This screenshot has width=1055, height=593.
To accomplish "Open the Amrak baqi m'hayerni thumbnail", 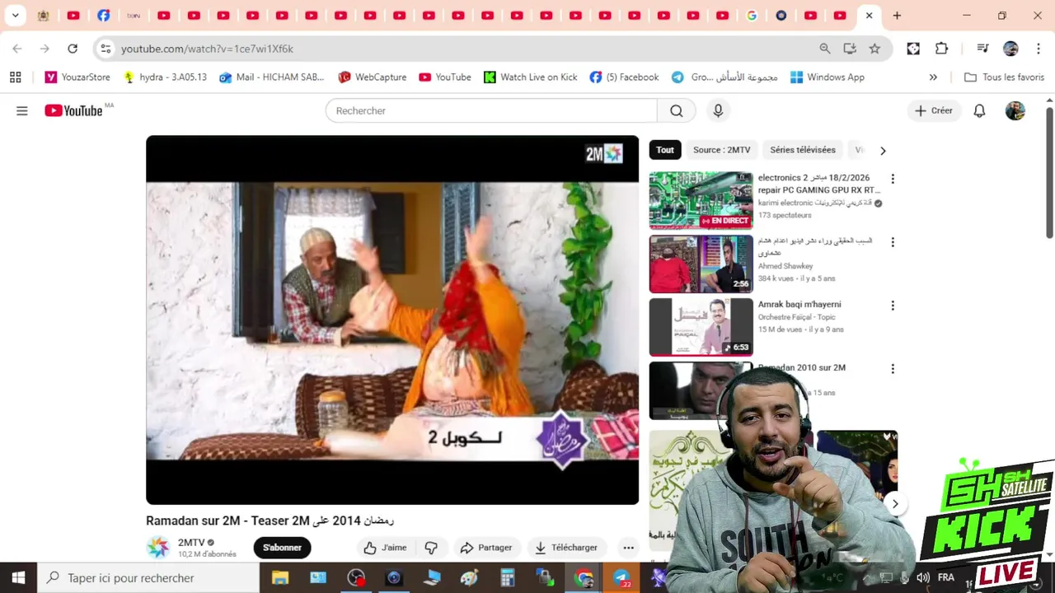I will (x=701, y=327).
